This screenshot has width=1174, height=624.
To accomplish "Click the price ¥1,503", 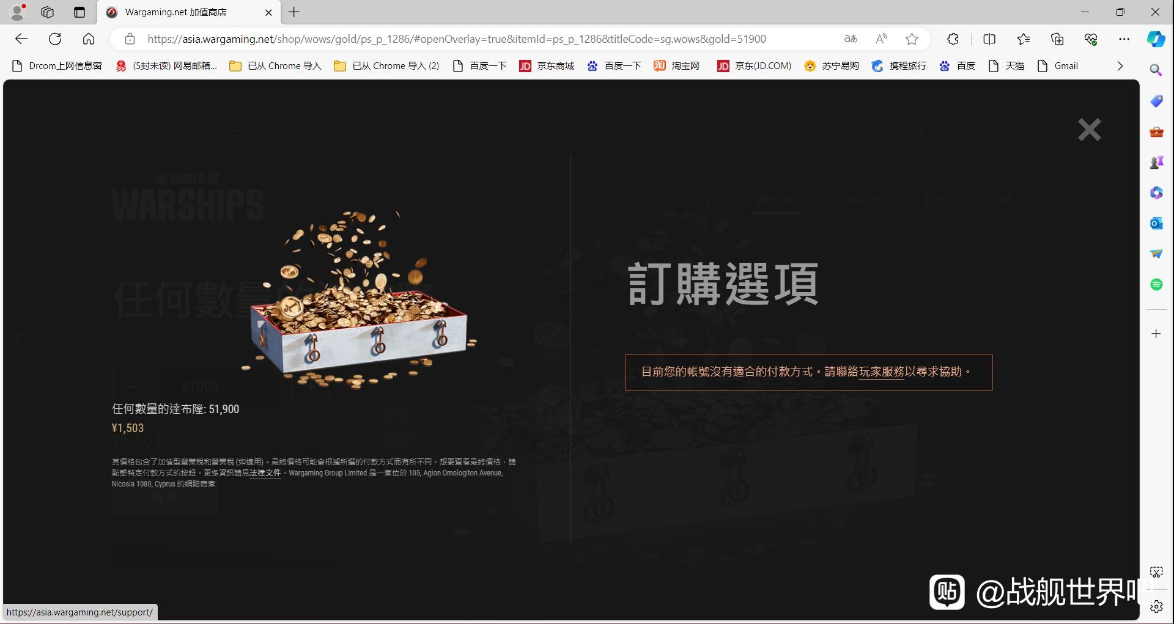I will coord(128,428).
